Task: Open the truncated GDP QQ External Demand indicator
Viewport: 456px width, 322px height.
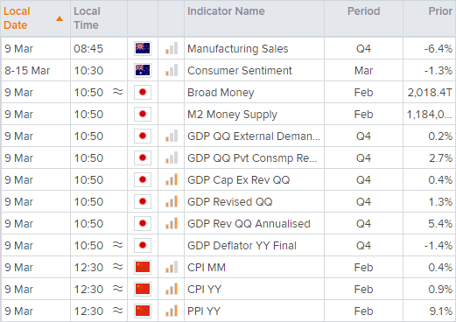Action: pos(254,136)
